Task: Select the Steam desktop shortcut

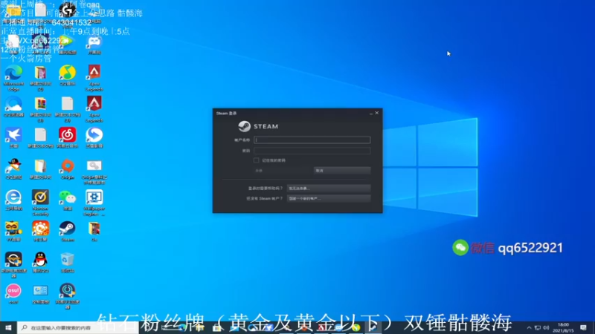Action: (67, 232)
